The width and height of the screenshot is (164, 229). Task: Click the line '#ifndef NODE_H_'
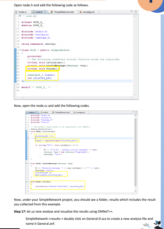(32, 22)
